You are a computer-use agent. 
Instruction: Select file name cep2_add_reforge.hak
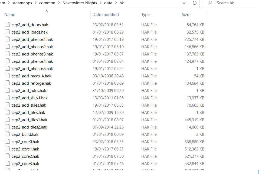(x=31, y=83)
